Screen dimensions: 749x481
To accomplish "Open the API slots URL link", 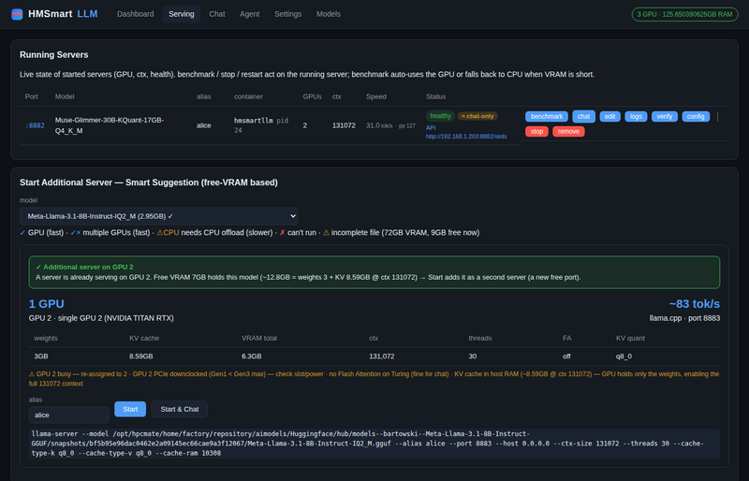I will [465, 137].
